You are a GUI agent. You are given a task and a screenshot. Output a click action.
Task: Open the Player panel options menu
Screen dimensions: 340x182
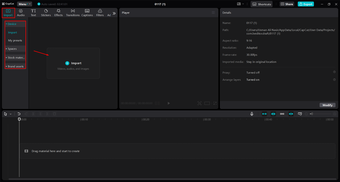click(213, 12)
